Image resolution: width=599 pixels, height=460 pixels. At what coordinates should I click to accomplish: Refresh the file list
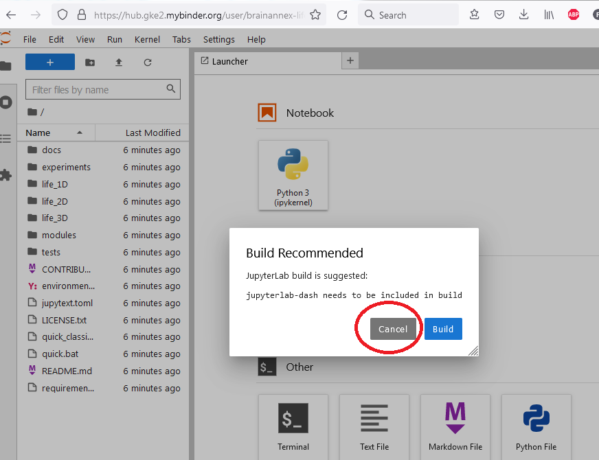pos(148,62)
